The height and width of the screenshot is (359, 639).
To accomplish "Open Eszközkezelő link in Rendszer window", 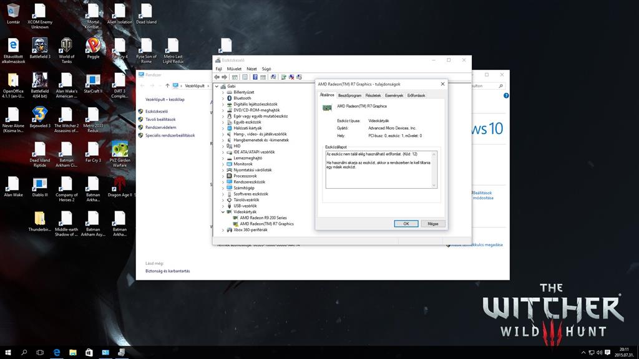I will (x=157, y=112).
